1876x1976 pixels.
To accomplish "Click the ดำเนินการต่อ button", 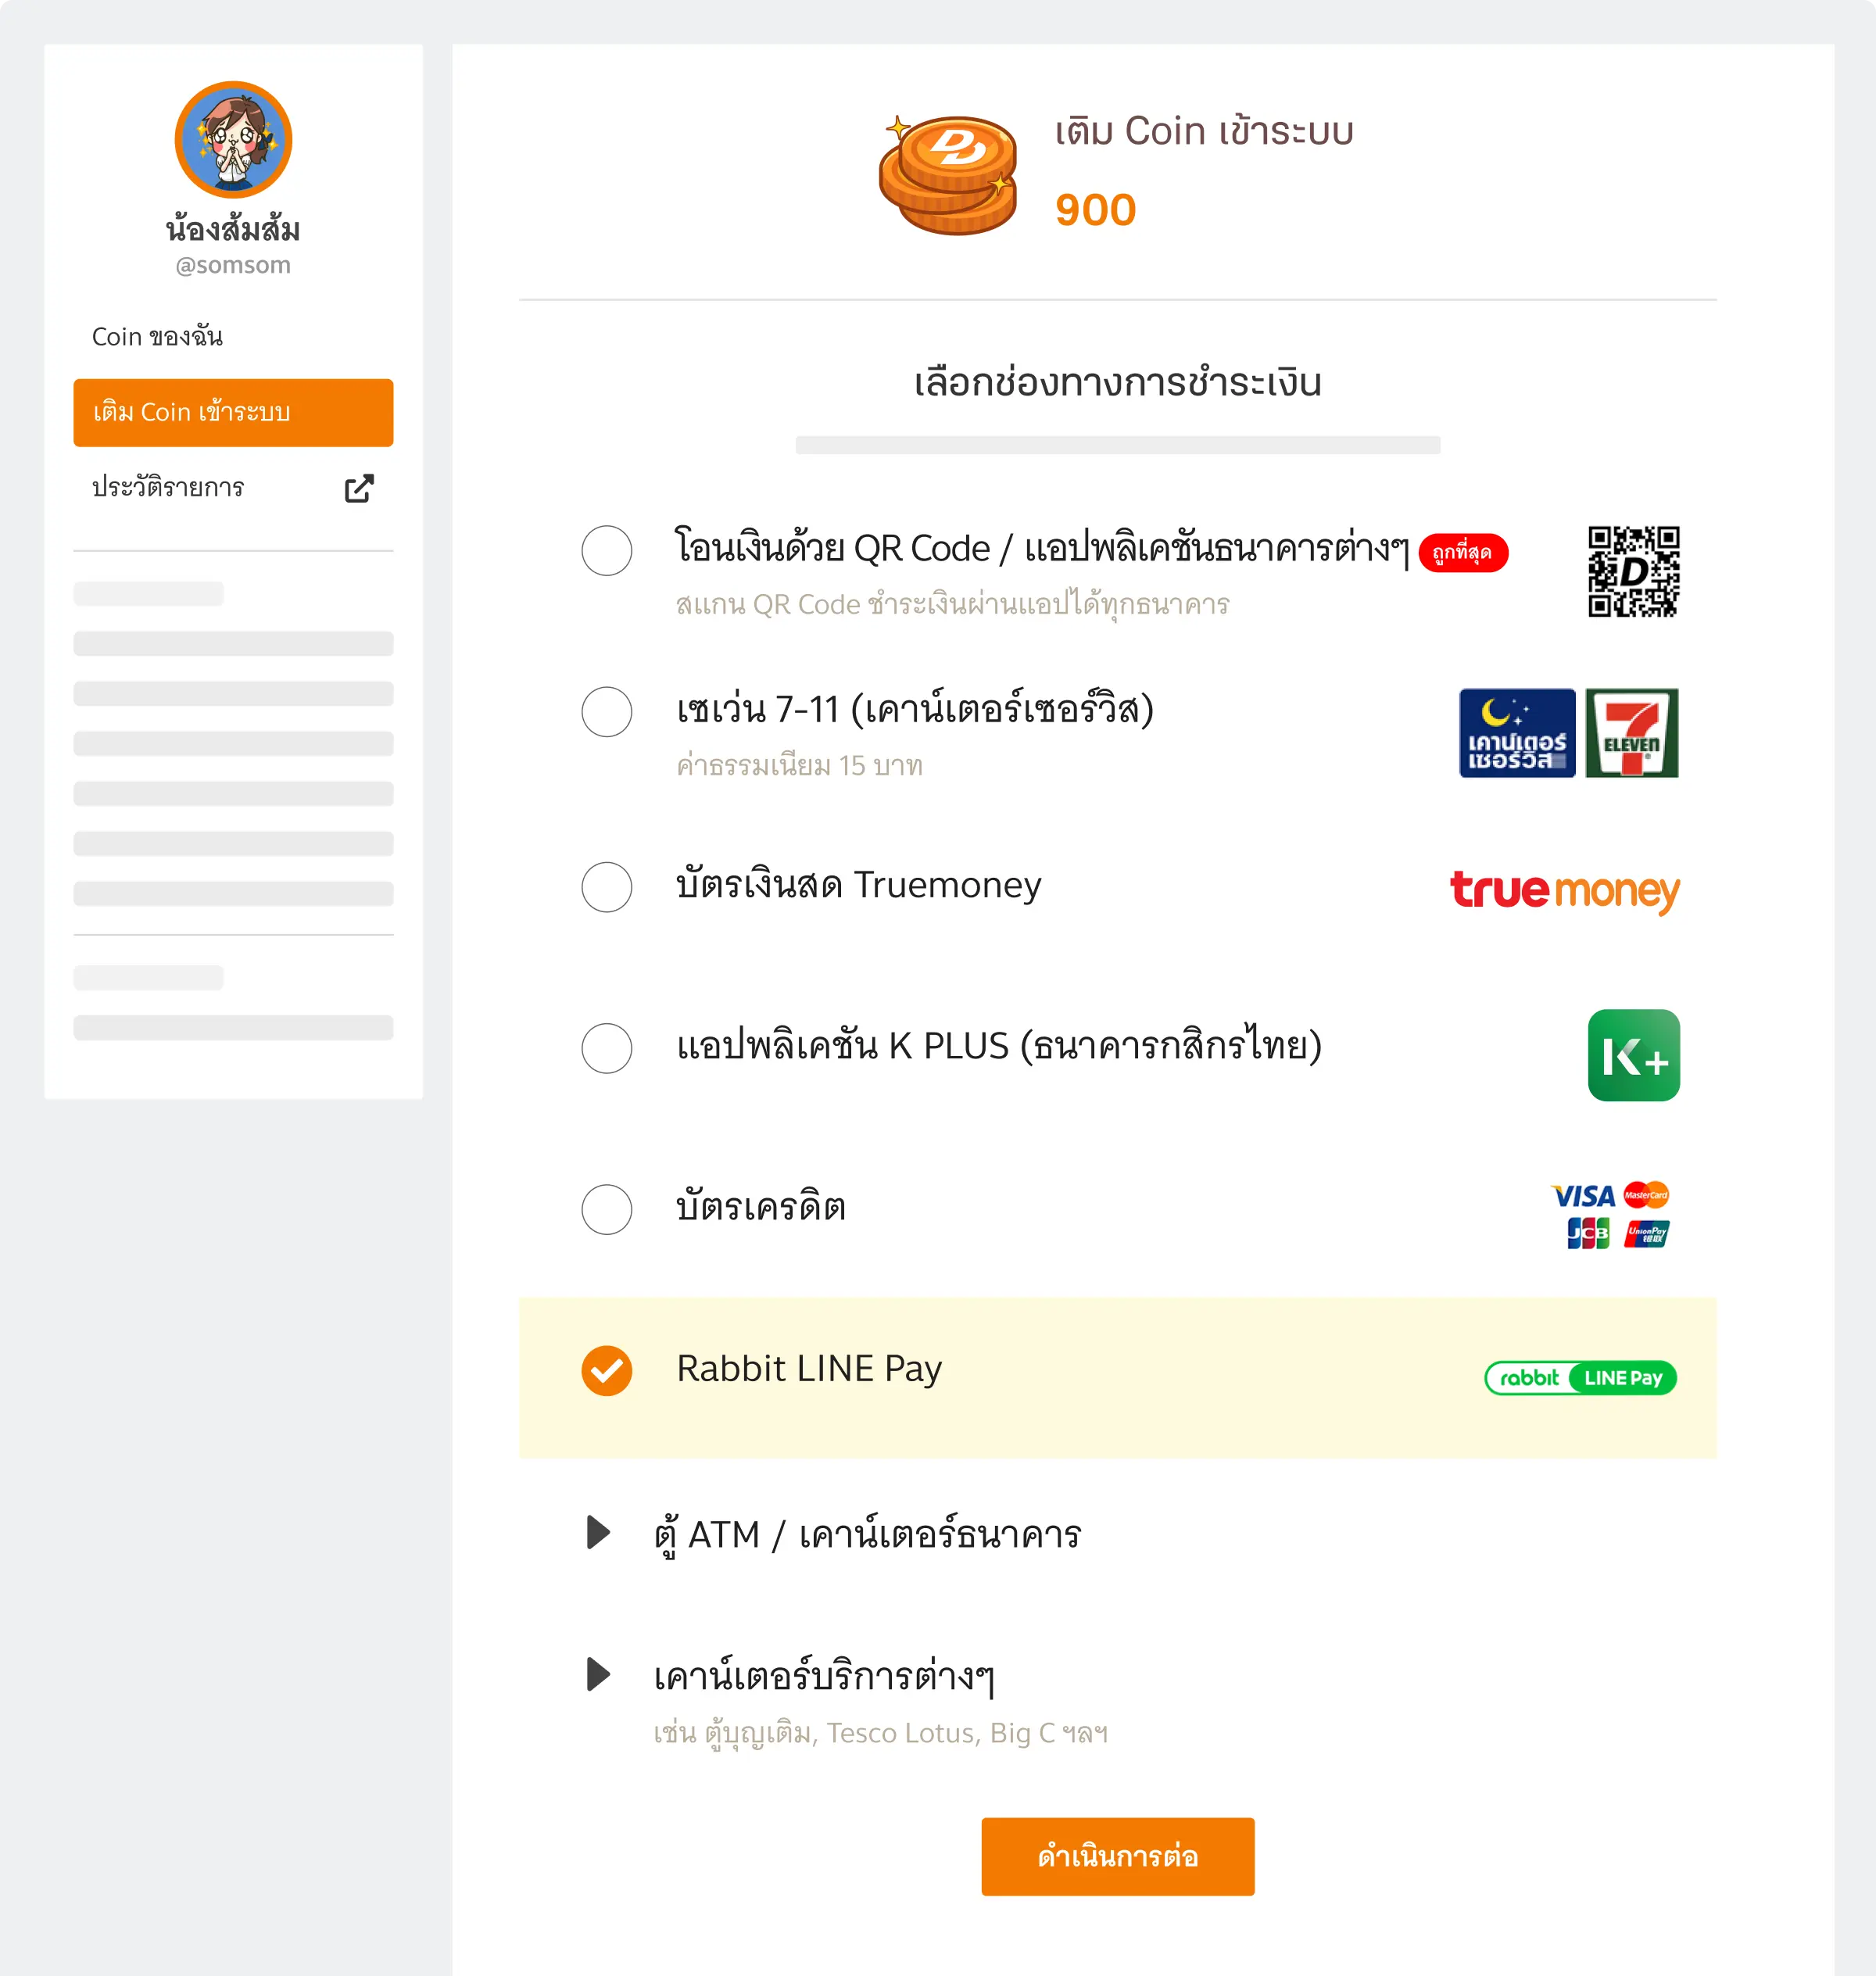I will (x=1117, y=1856).
